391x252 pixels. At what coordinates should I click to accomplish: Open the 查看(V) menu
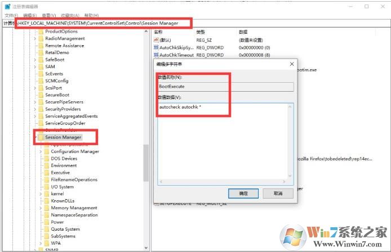[48, 15]
